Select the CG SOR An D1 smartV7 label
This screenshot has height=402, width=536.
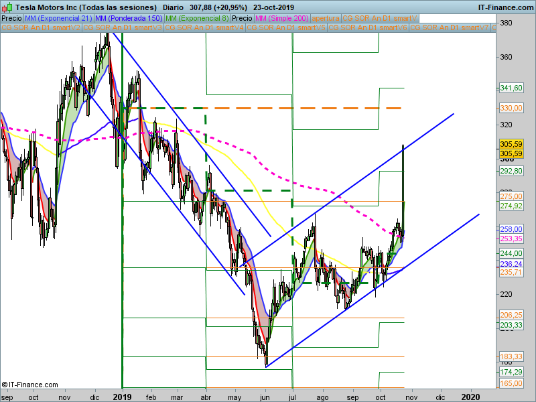[450, 27]
